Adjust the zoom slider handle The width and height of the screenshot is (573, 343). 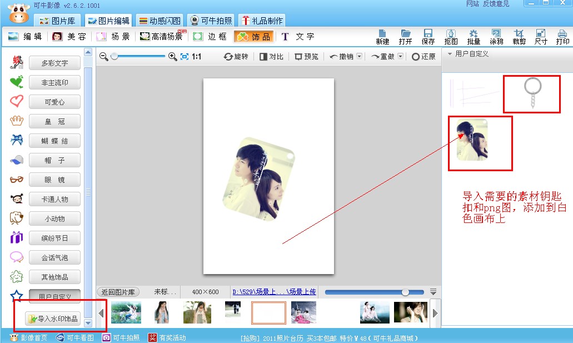click(x=114, y=56)
